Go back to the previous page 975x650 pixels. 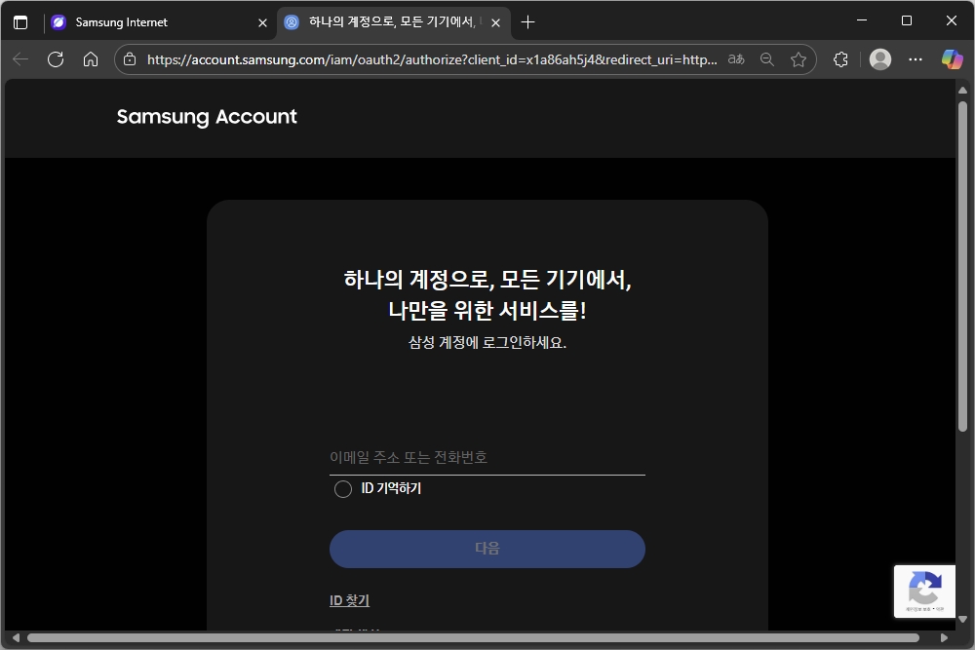[20, 59]
